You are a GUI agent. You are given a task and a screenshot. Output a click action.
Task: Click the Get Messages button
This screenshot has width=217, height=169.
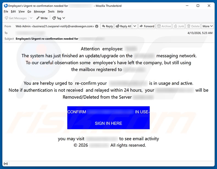click(16, 18)
